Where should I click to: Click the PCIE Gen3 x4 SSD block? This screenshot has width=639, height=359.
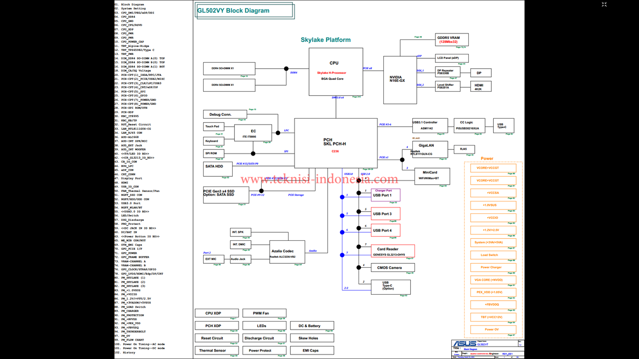pyautogui.click(x=226, y=195)
